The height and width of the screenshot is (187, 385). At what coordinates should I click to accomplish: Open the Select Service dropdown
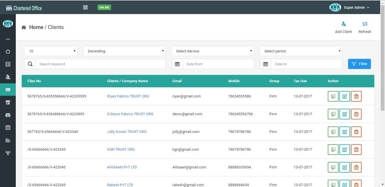coord(213,51)
